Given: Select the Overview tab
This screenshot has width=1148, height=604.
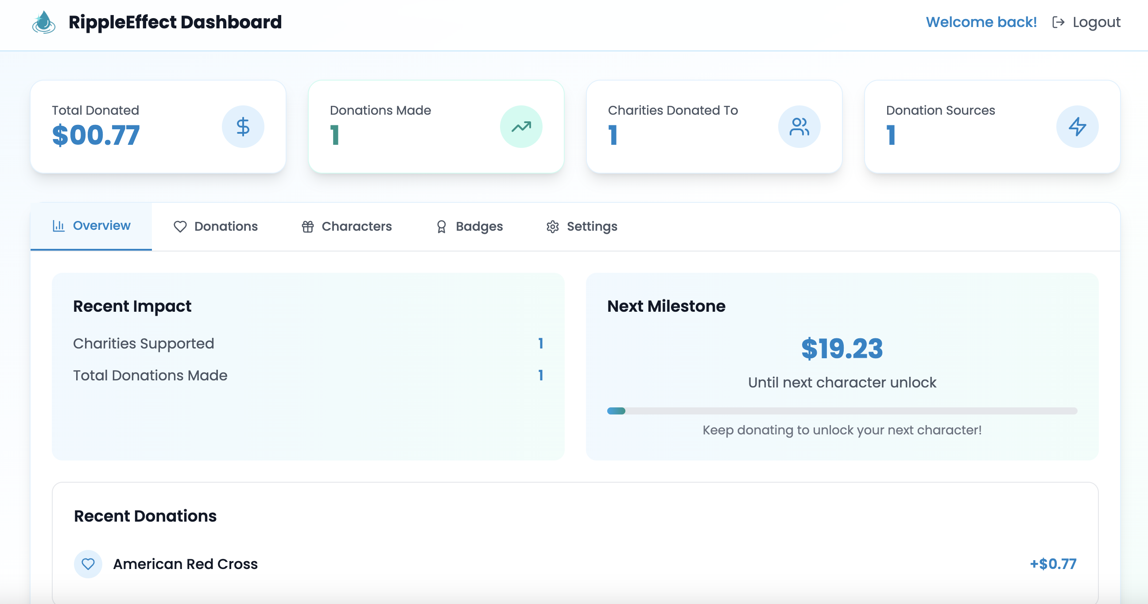Looking at the screenshot, I should click(91, 226).
